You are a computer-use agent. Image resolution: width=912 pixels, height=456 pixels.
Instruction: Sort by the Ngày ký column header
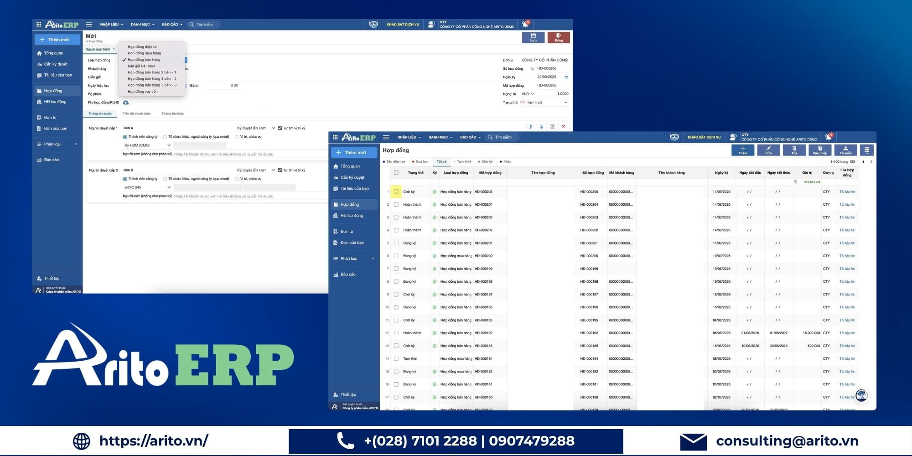point(721,173)
